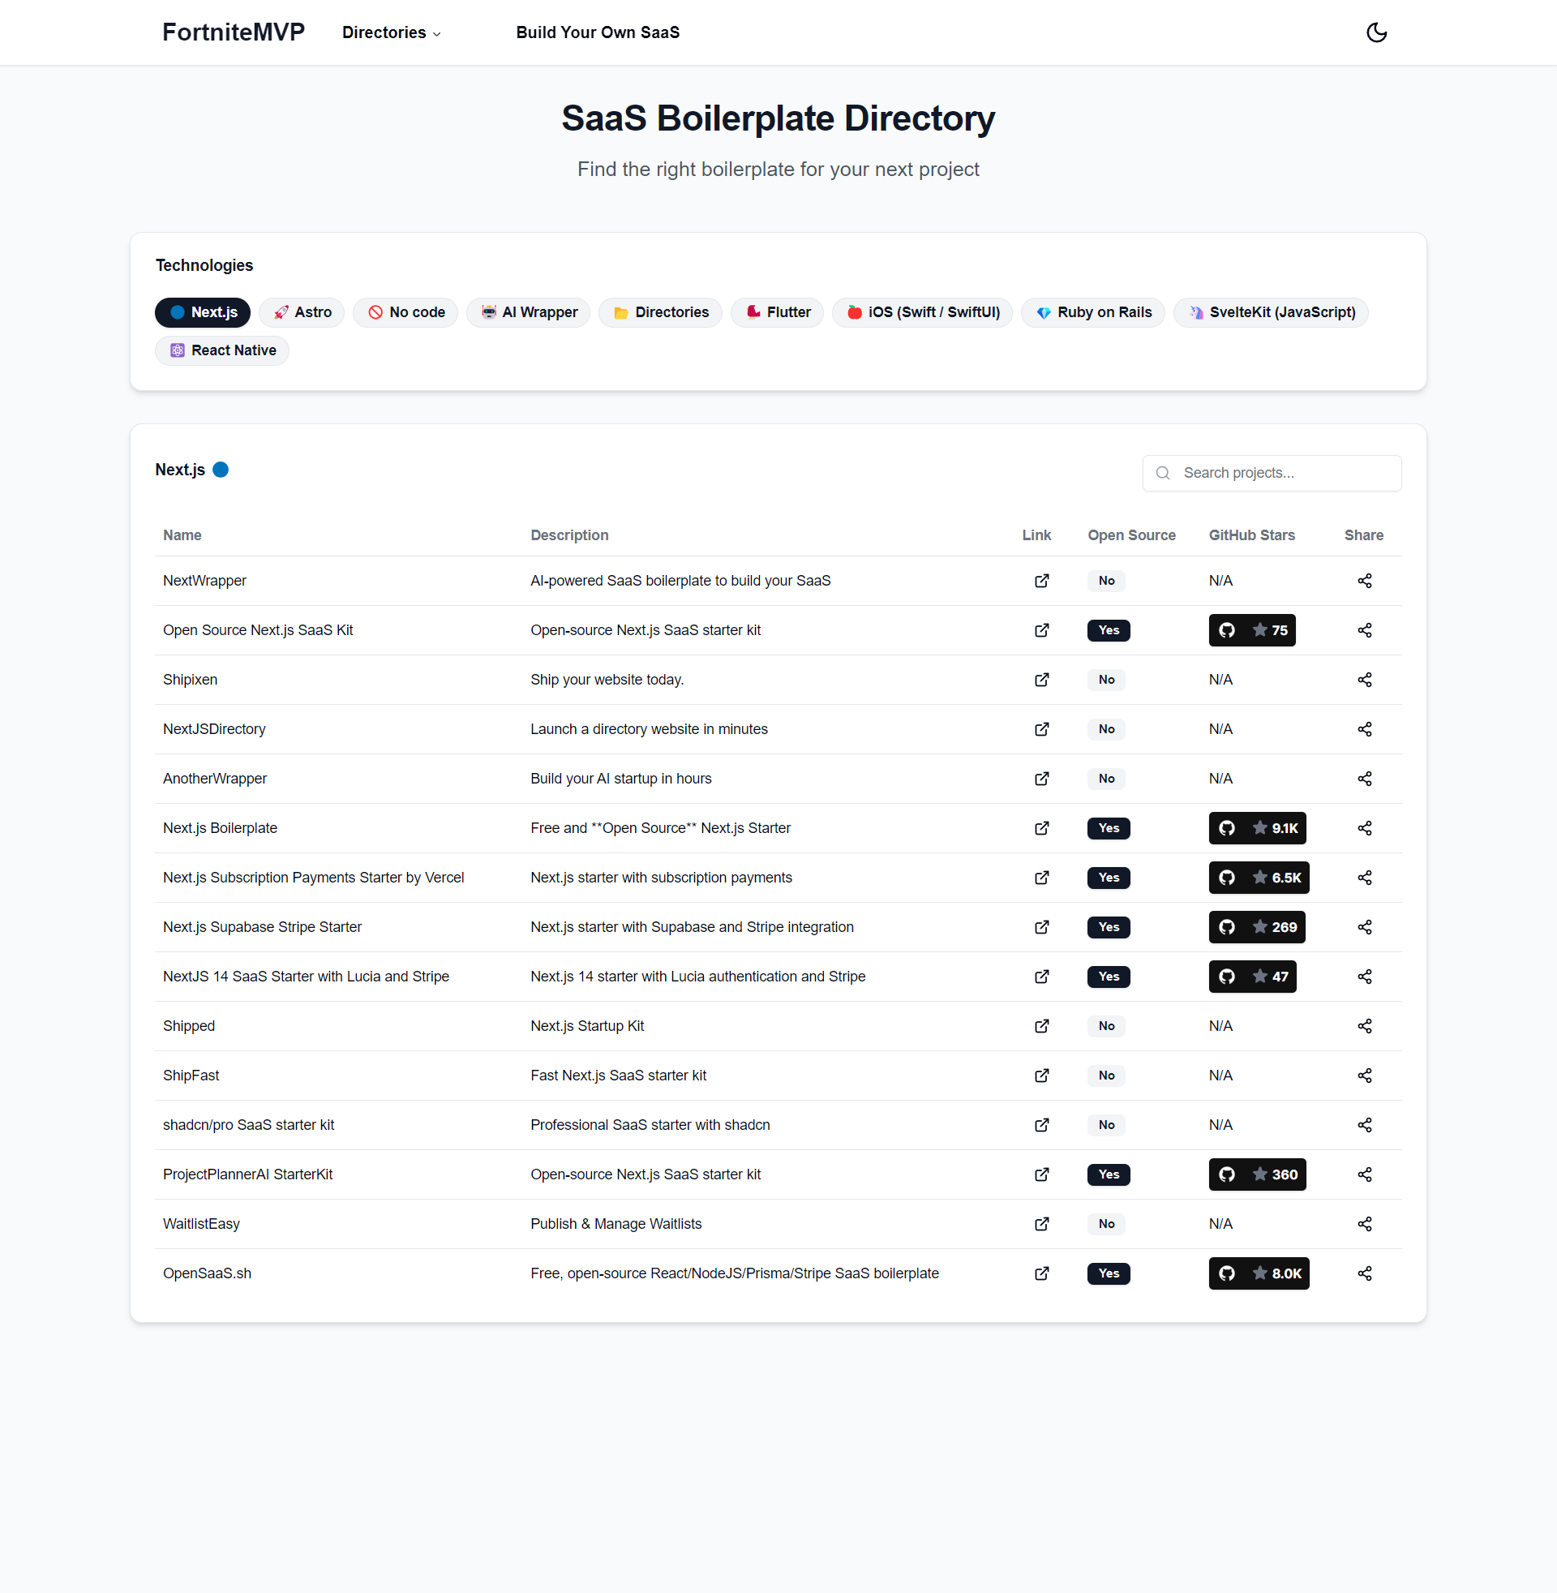Share the Vercel Subscription Payments Starter row

[x=1365, y=878]
